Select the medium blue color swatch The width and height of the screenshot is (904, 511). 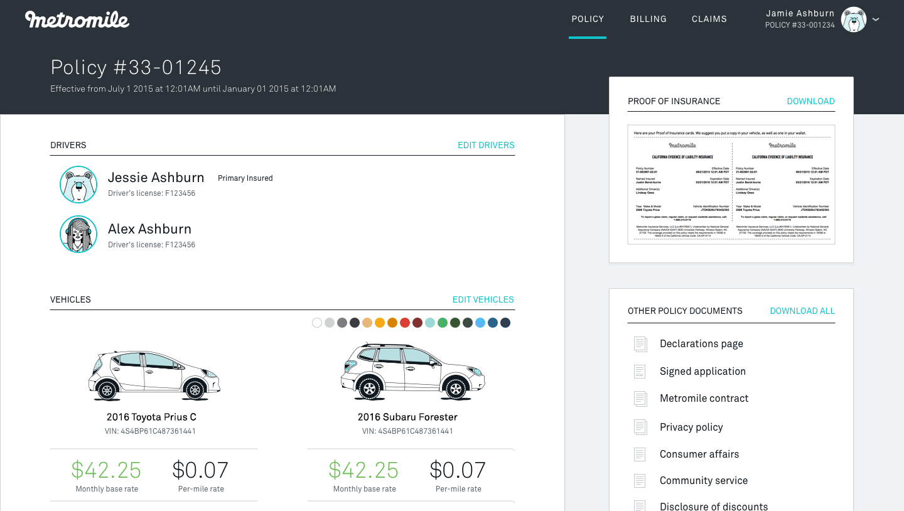tap(493, 323)
